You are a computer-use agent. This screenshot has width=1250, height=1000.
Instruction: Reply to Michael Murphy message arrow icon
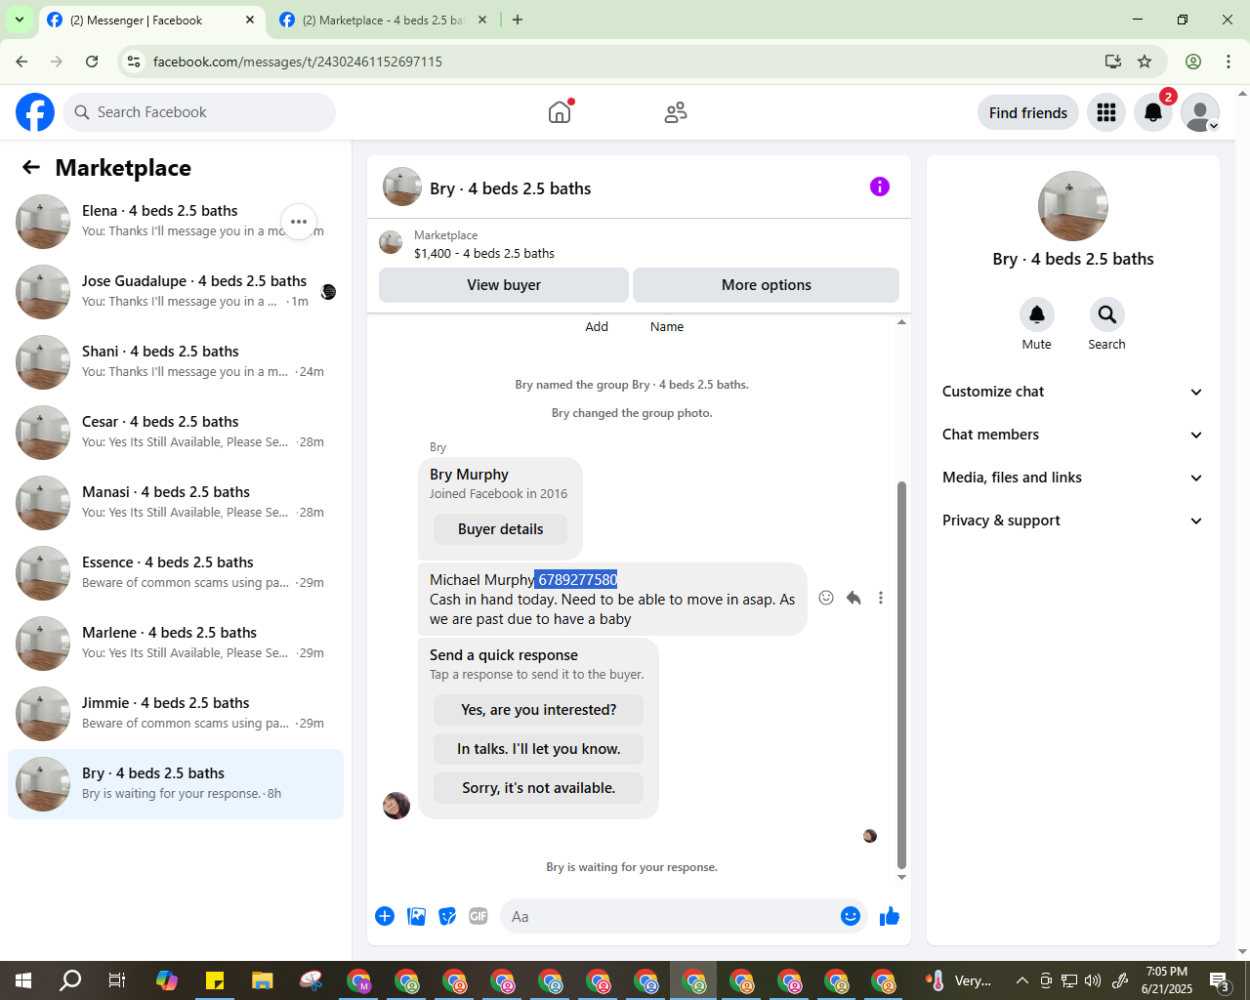click(x=854, y=598)
